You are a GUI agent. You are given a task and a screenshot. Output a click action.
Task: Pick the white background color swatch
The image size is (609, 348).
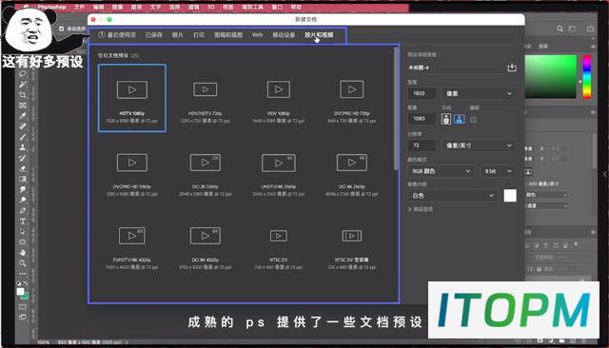[510, 196]
